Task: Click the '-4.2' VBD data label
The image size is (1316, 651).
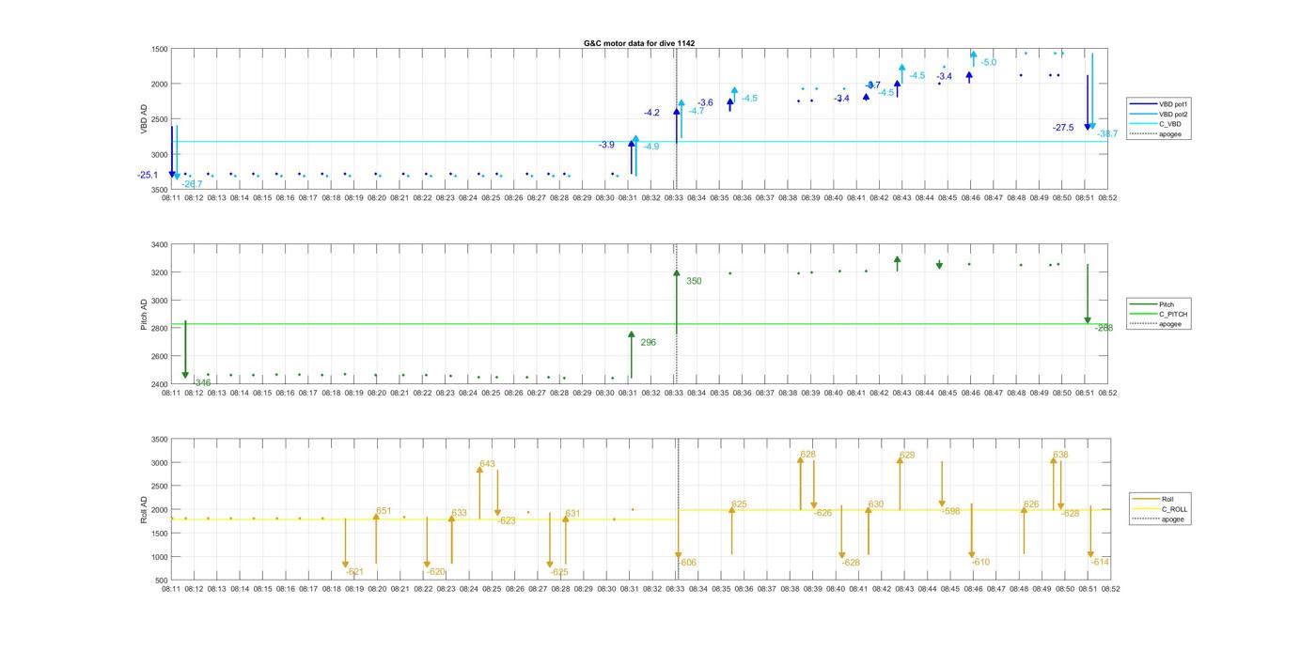Action: 651,113
